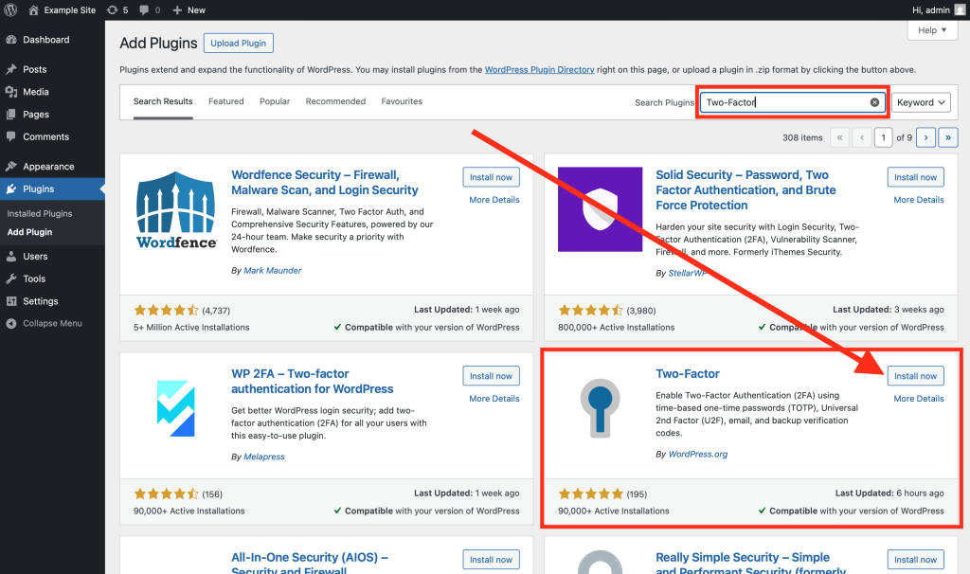Click the WordPress logo in admin bar
The height and width of the screenshot is (574, 970).
11,9
